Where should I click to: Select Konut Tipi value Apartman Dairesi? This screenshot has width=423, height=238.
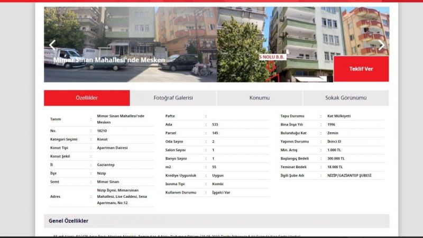tap(112, 148)
